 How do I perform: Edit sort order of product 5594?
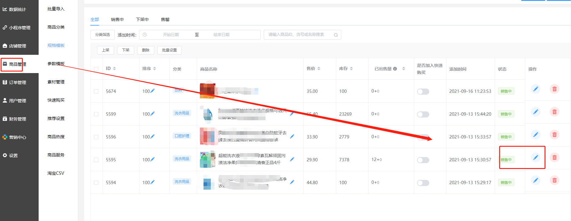[x=152, y=182]
